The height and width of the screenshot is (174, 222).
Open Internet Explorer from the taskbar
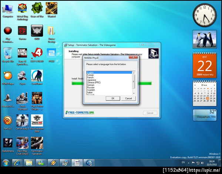(x=17, y=163)
